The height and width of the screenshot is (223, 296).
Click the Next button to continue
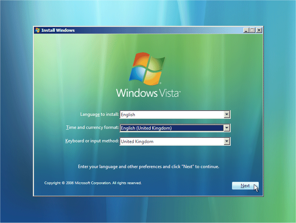click(245, 186)
